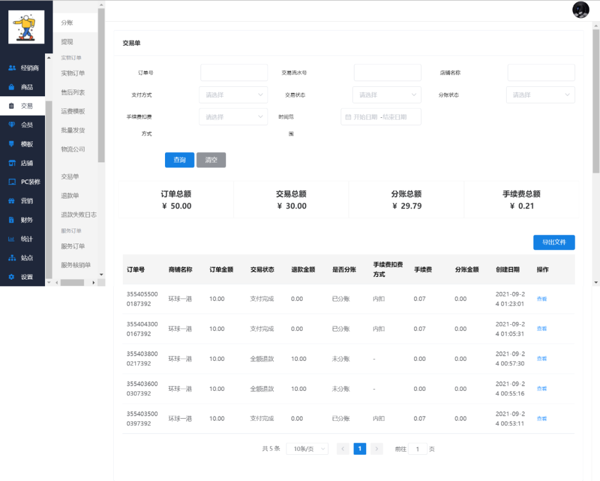The height and width of the screenshot is (481, 600).
Task: Open the 支付方式 dropdown
Action: click(x=233, y=95)
